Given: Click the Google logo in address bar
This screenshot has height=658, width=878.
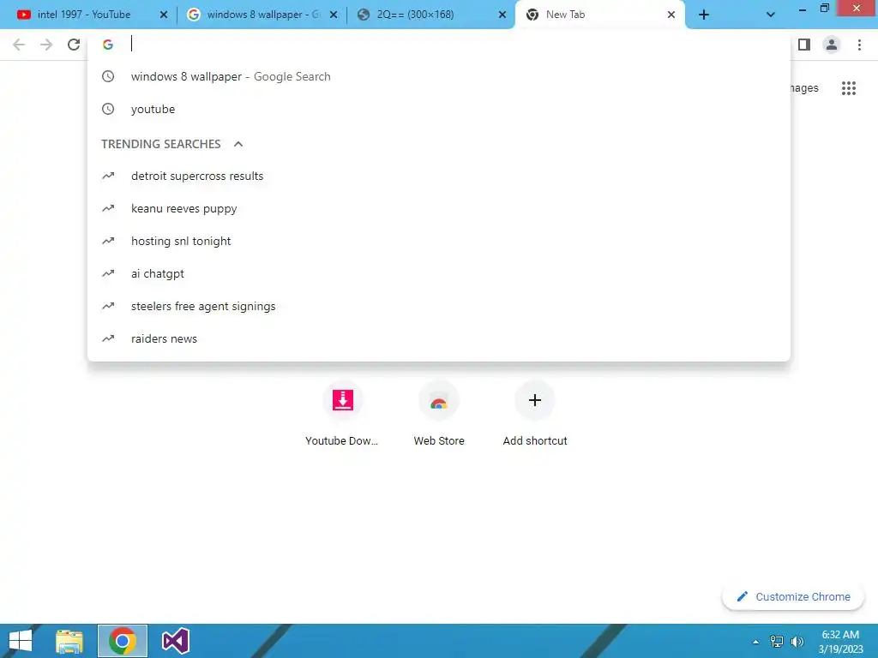Looking at the screenshot, I should tap(108, 45).
